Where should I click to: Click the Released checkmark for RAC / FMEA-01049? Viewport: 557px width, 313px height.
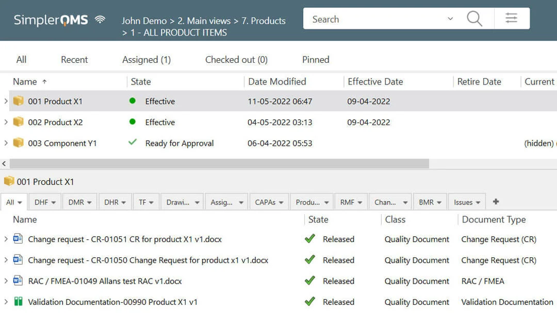click(x=309, y=281)
